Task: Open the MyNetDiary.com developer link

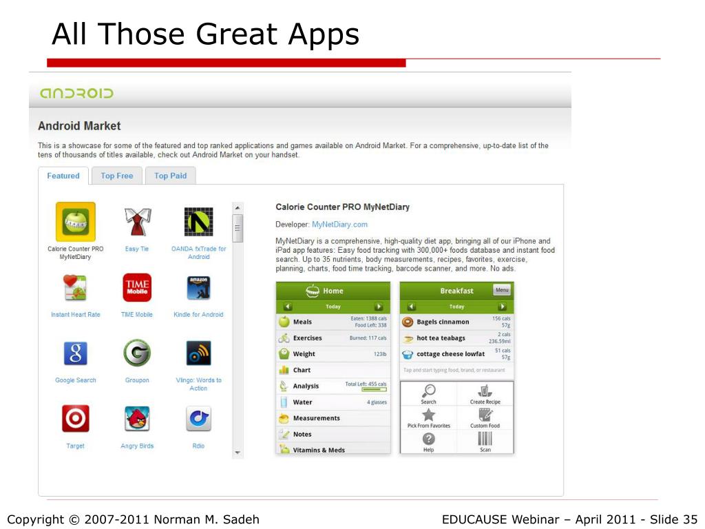Action: (x=339, y=225)
